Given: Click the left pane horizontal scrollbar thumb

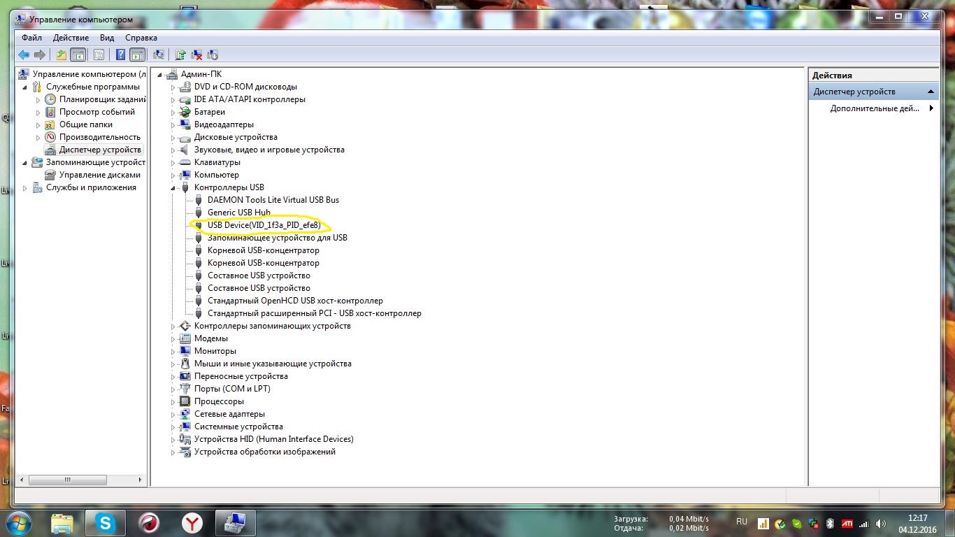Looking at the screenshot, I should click(x=68, y=480).
